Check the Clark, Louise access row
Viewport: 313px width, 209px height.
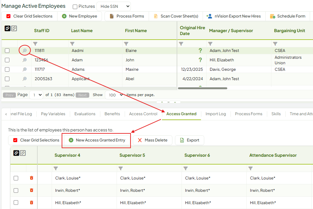[x=16, y=178]
